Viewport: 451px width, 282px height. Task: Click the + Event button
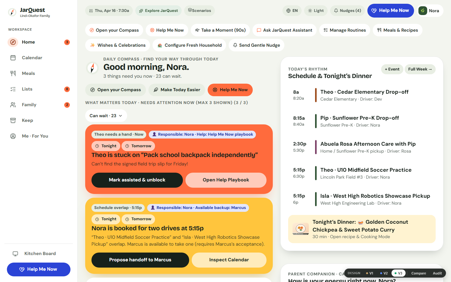coord(392,69)
